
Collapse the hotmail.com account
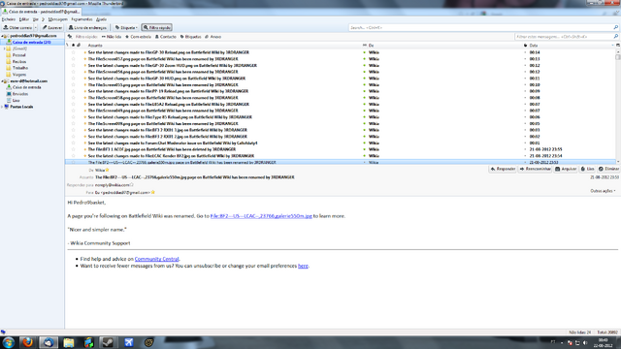click(x=2, y=81)
